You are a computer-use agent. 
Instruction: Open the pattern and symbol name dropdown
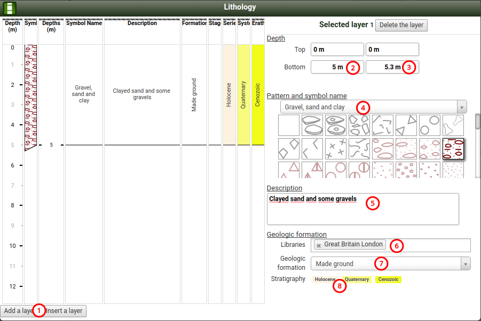point(373,107)
